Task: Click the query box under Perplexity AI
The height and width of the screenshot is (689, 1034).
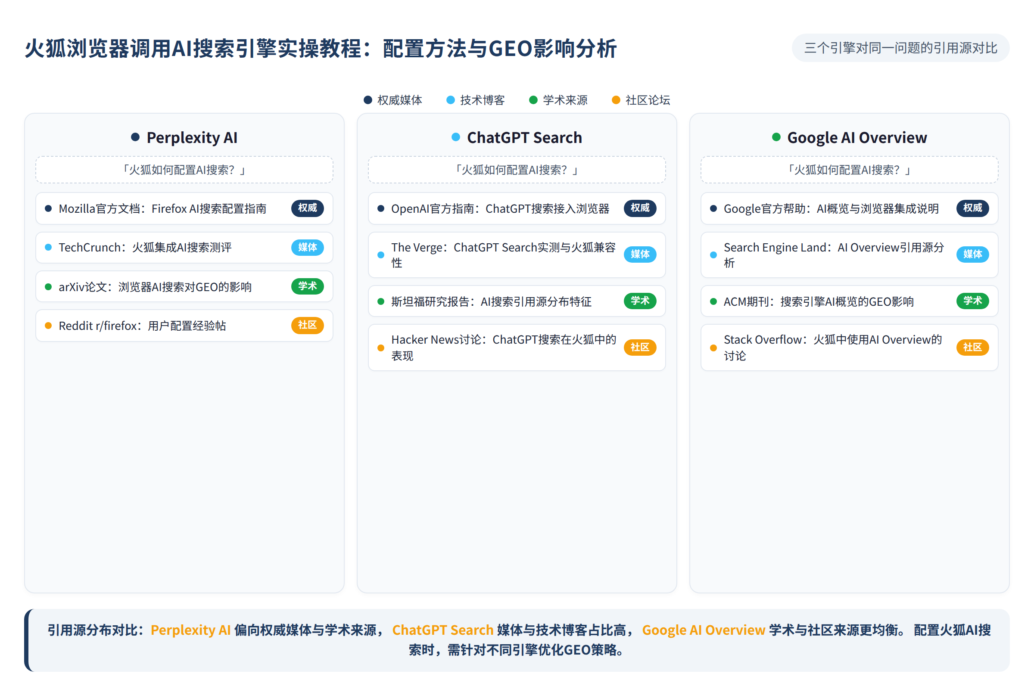Action: click(x=184, y=170)
